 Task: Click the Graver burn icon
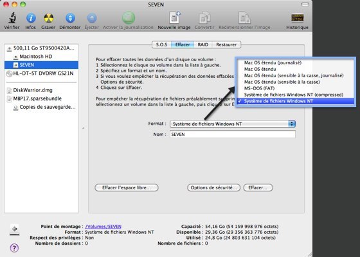click(48, 18)
